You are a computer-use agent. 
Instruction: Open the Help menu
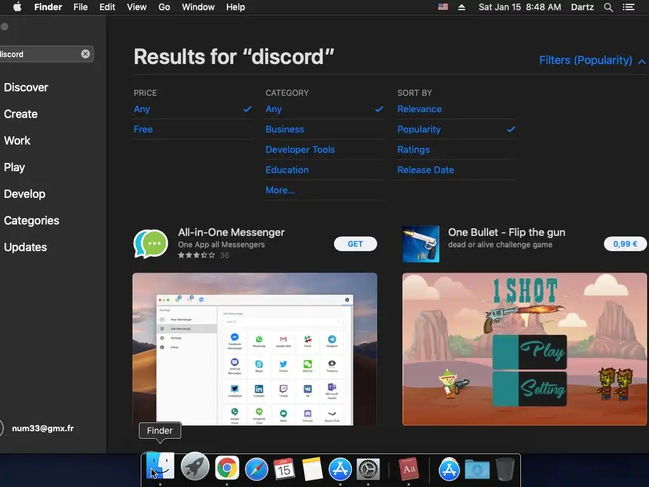click(x=236, y=7)
